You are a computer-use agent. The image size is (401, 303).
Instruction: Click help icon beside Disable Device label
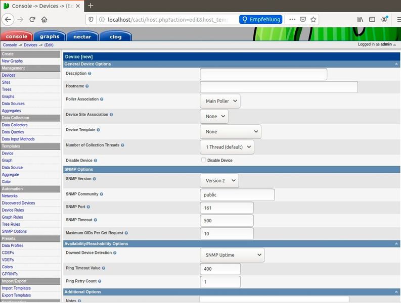[96, 161]
